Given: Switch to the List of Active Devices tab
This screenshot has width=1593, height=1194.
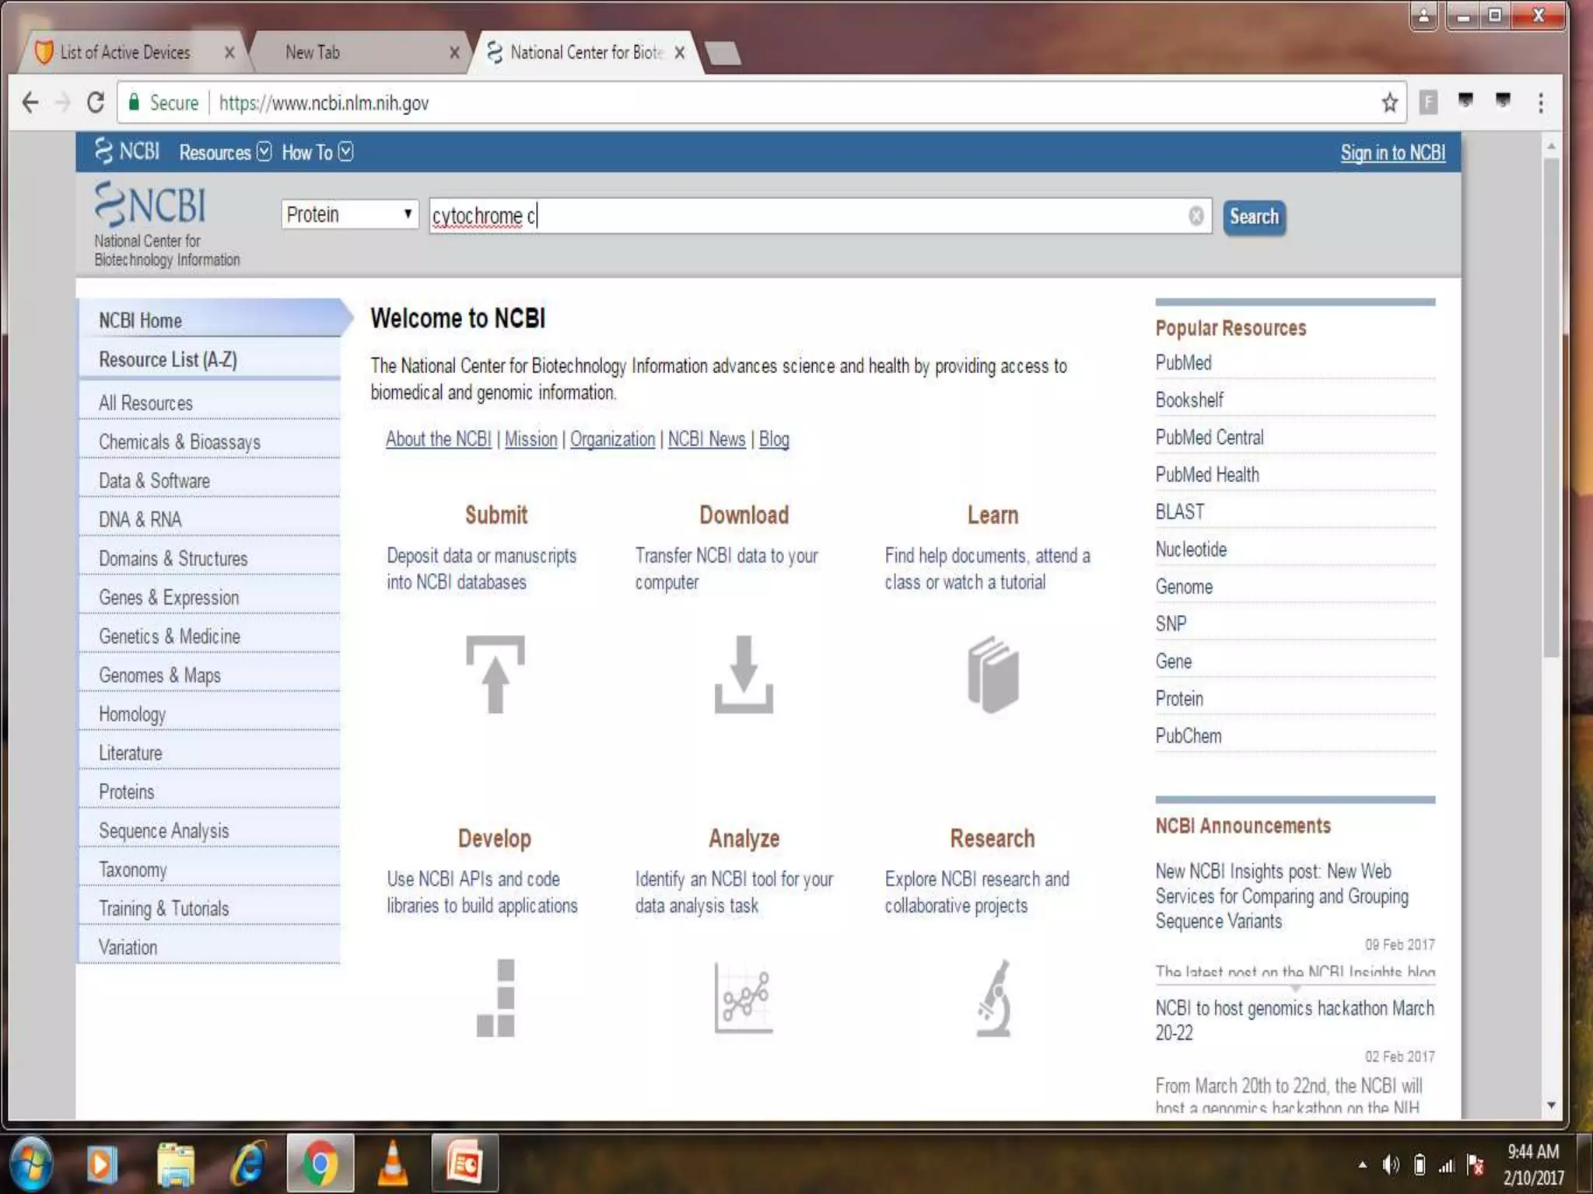Looking at the screenshot, I should pos(124,53).
